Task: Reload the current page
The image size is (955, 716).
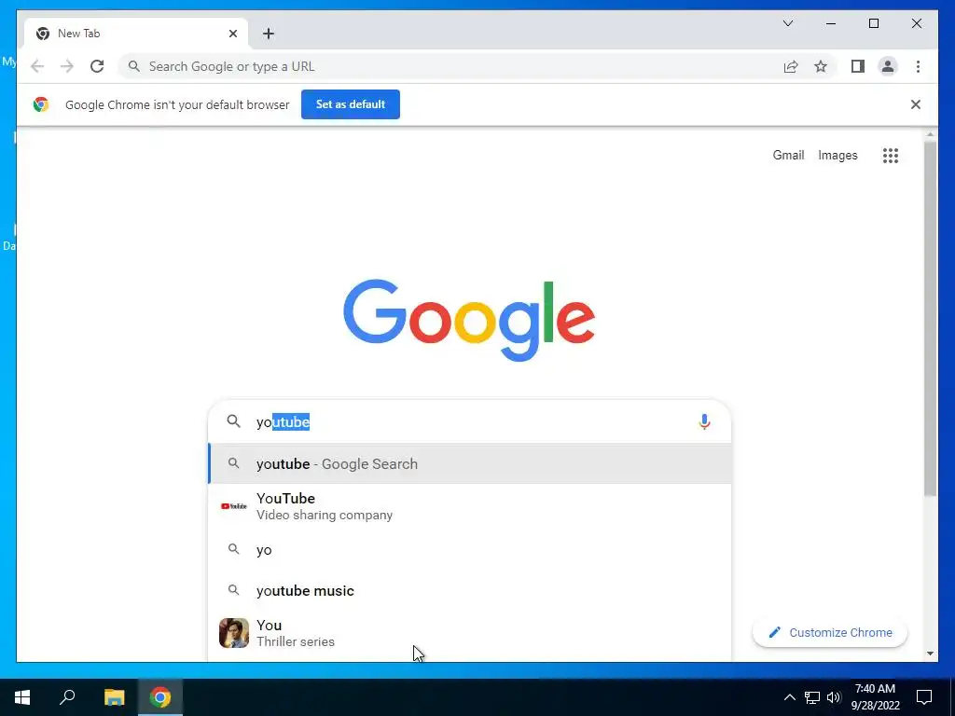Action: [97, 66]
